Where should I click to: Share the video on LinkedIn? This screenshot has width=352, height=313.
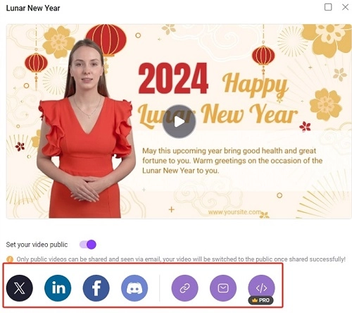58,288
